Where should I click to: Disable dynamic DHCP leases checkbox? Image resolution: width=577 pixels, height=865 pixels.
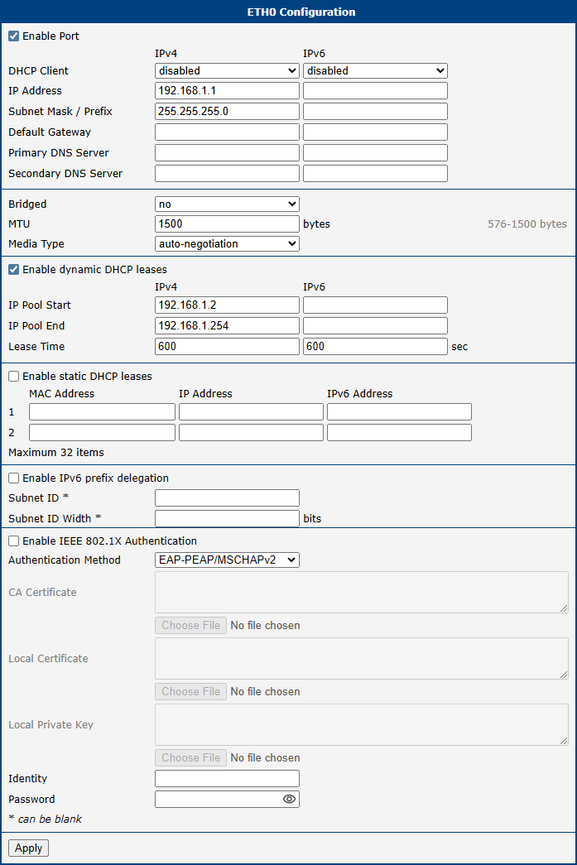(x=14, y=270)
